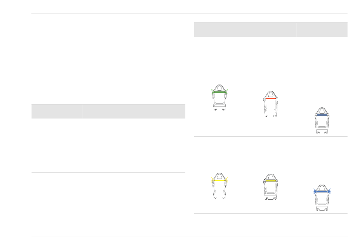Pick the flashing blue LED bar
Viewport: 358px width, 247px height.
tap(322, 192)
